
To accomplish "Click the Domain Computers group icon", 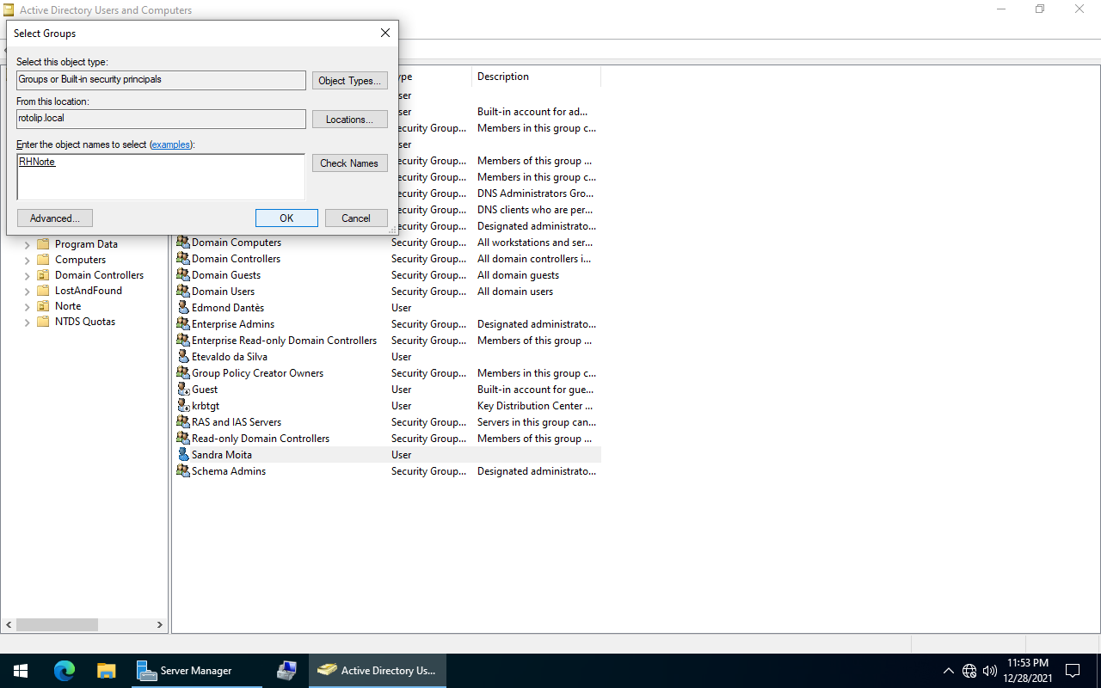I will [182, 243].
